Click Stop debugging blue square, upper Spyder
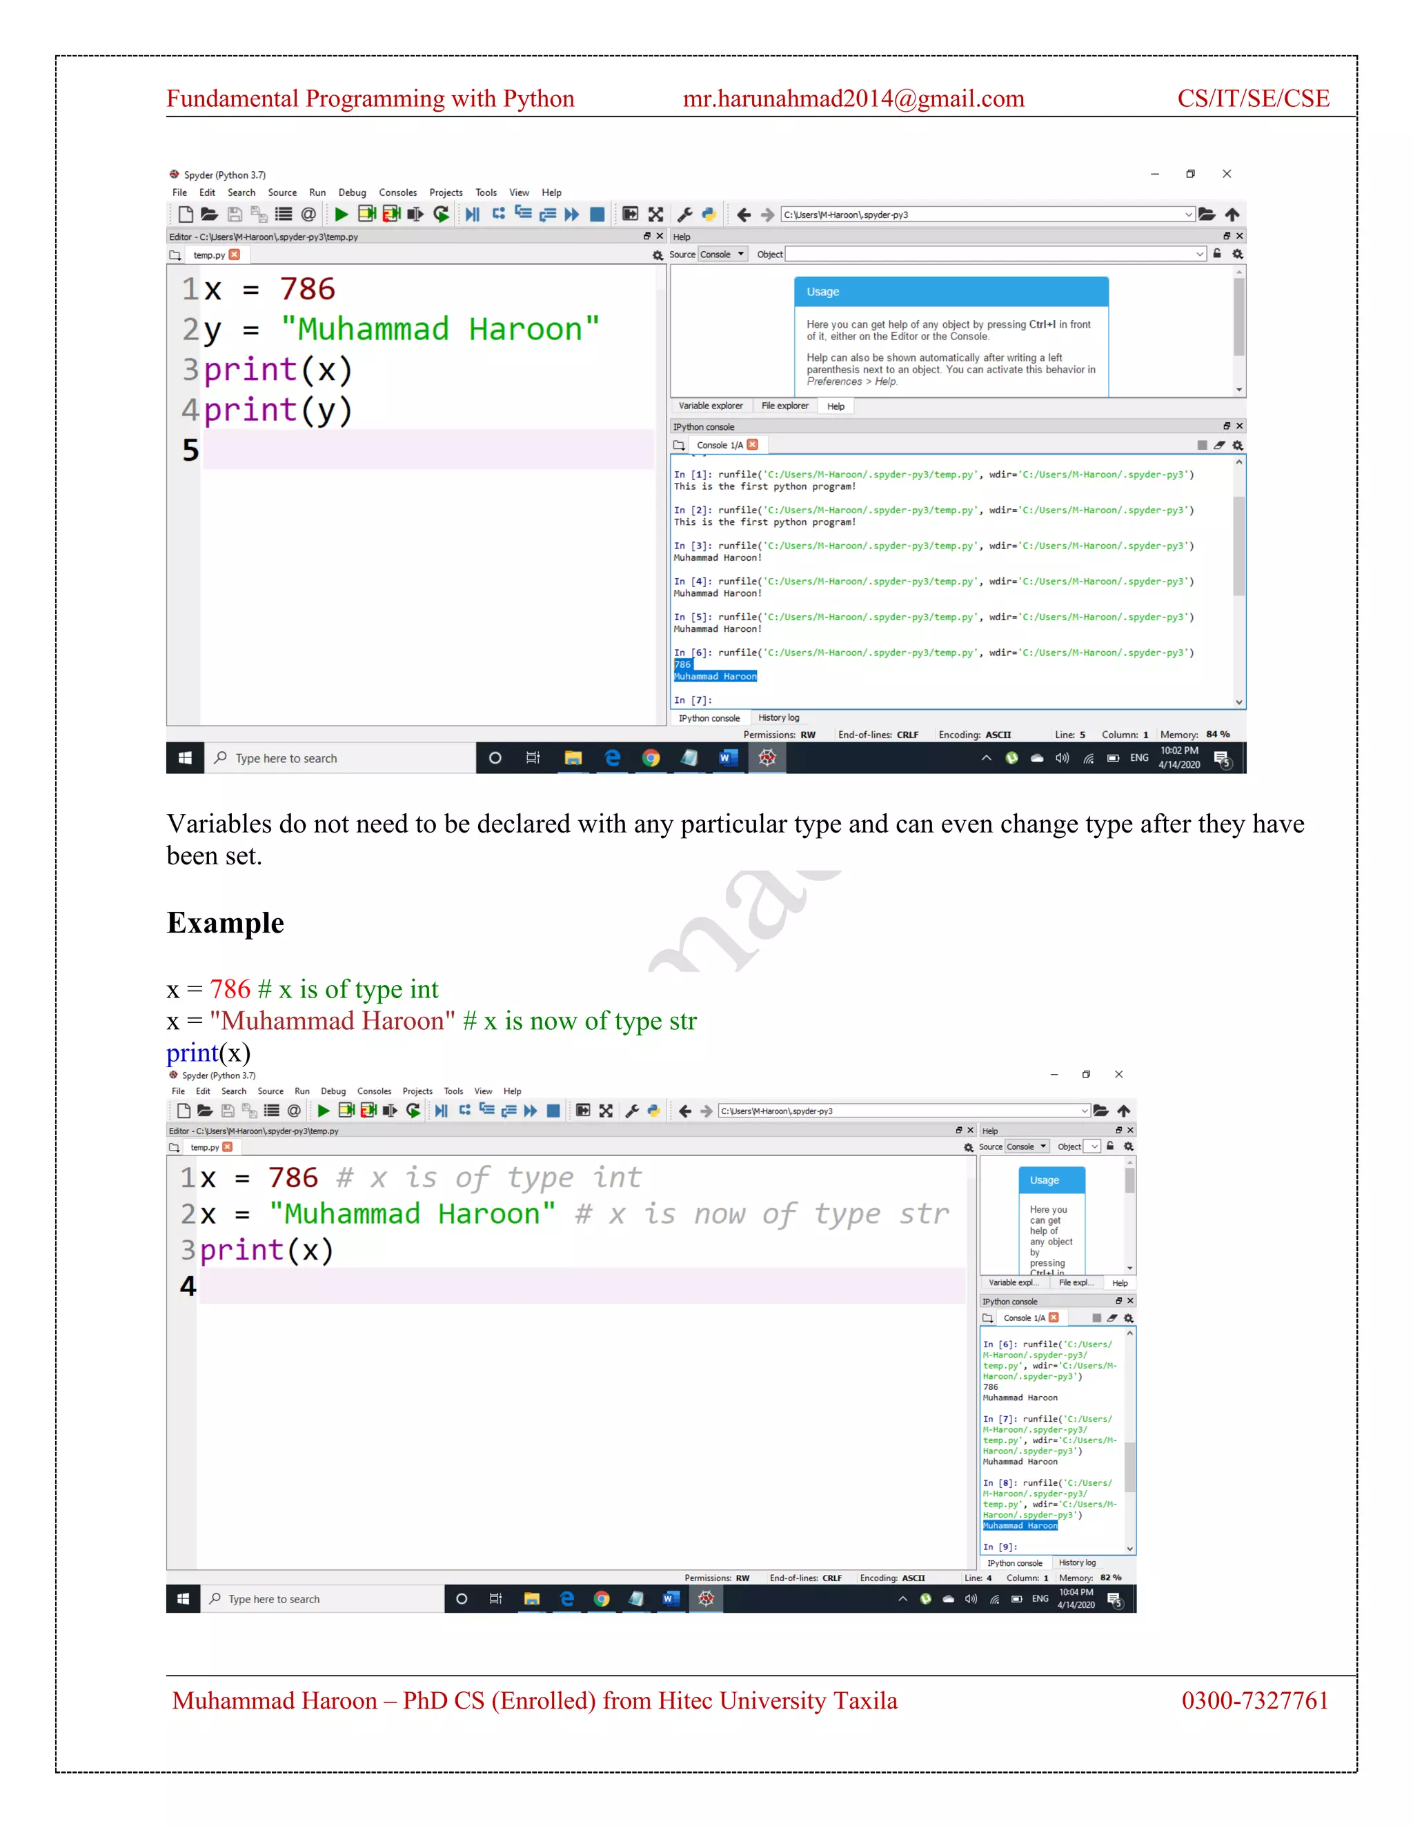 pos(597,215)
